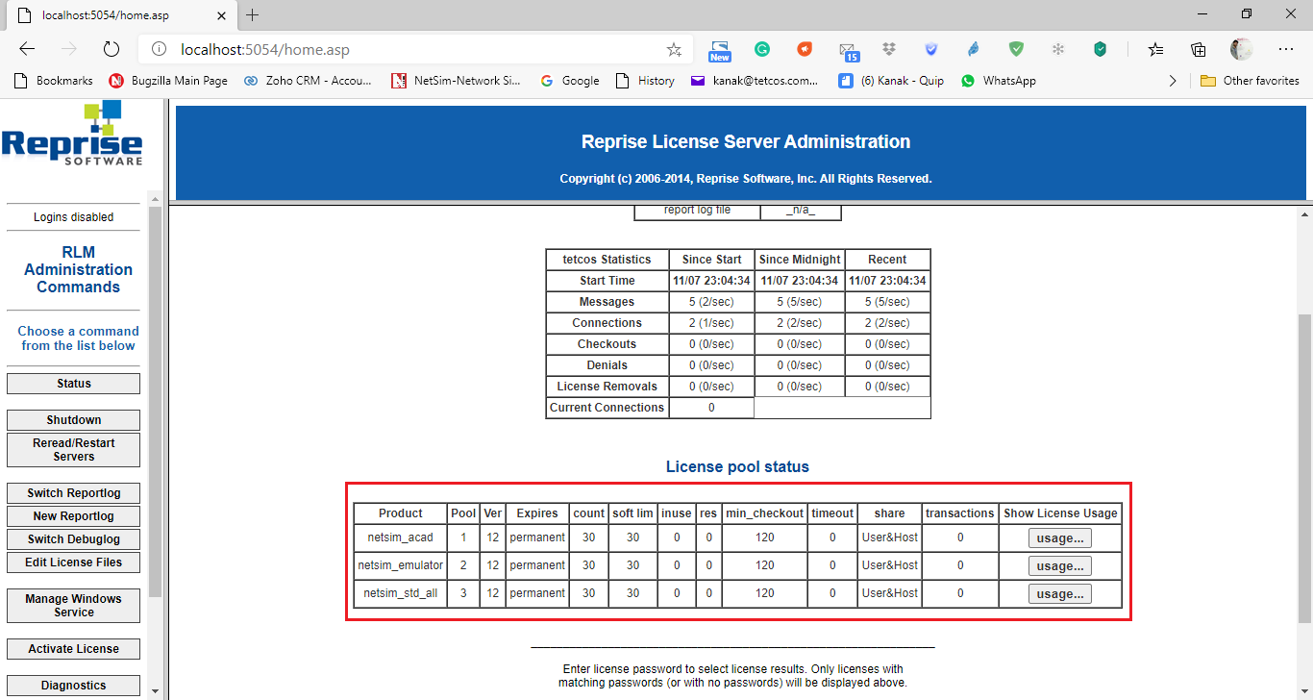Image resolution: width=1313 pixels, height=700 pixels.
Task: Open the orange megaphone extension
Action: click(805, 49)
